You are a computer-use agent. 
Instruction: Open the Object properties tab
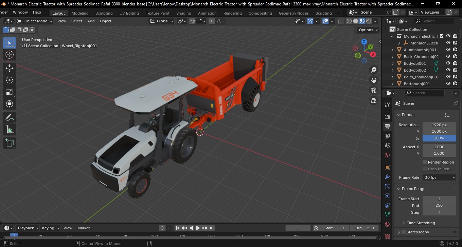387,167
